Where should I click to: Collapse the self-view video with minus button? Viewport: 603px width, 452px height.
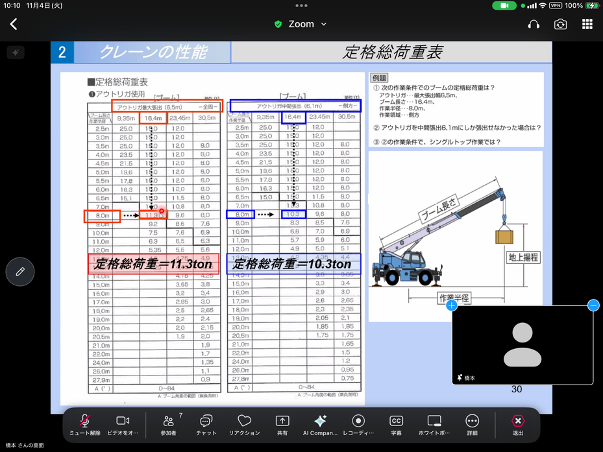pos(593,305)
